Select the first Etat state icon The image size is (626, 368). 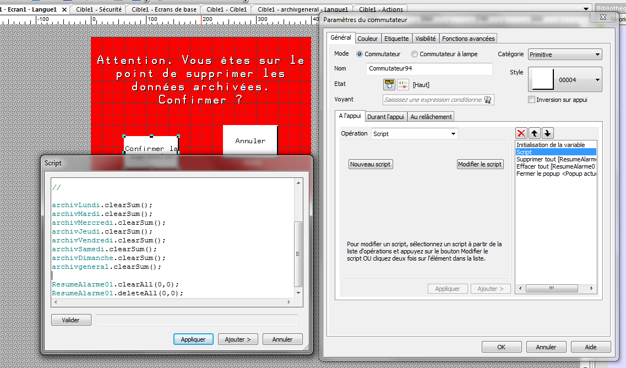click(x=389, y=84)
